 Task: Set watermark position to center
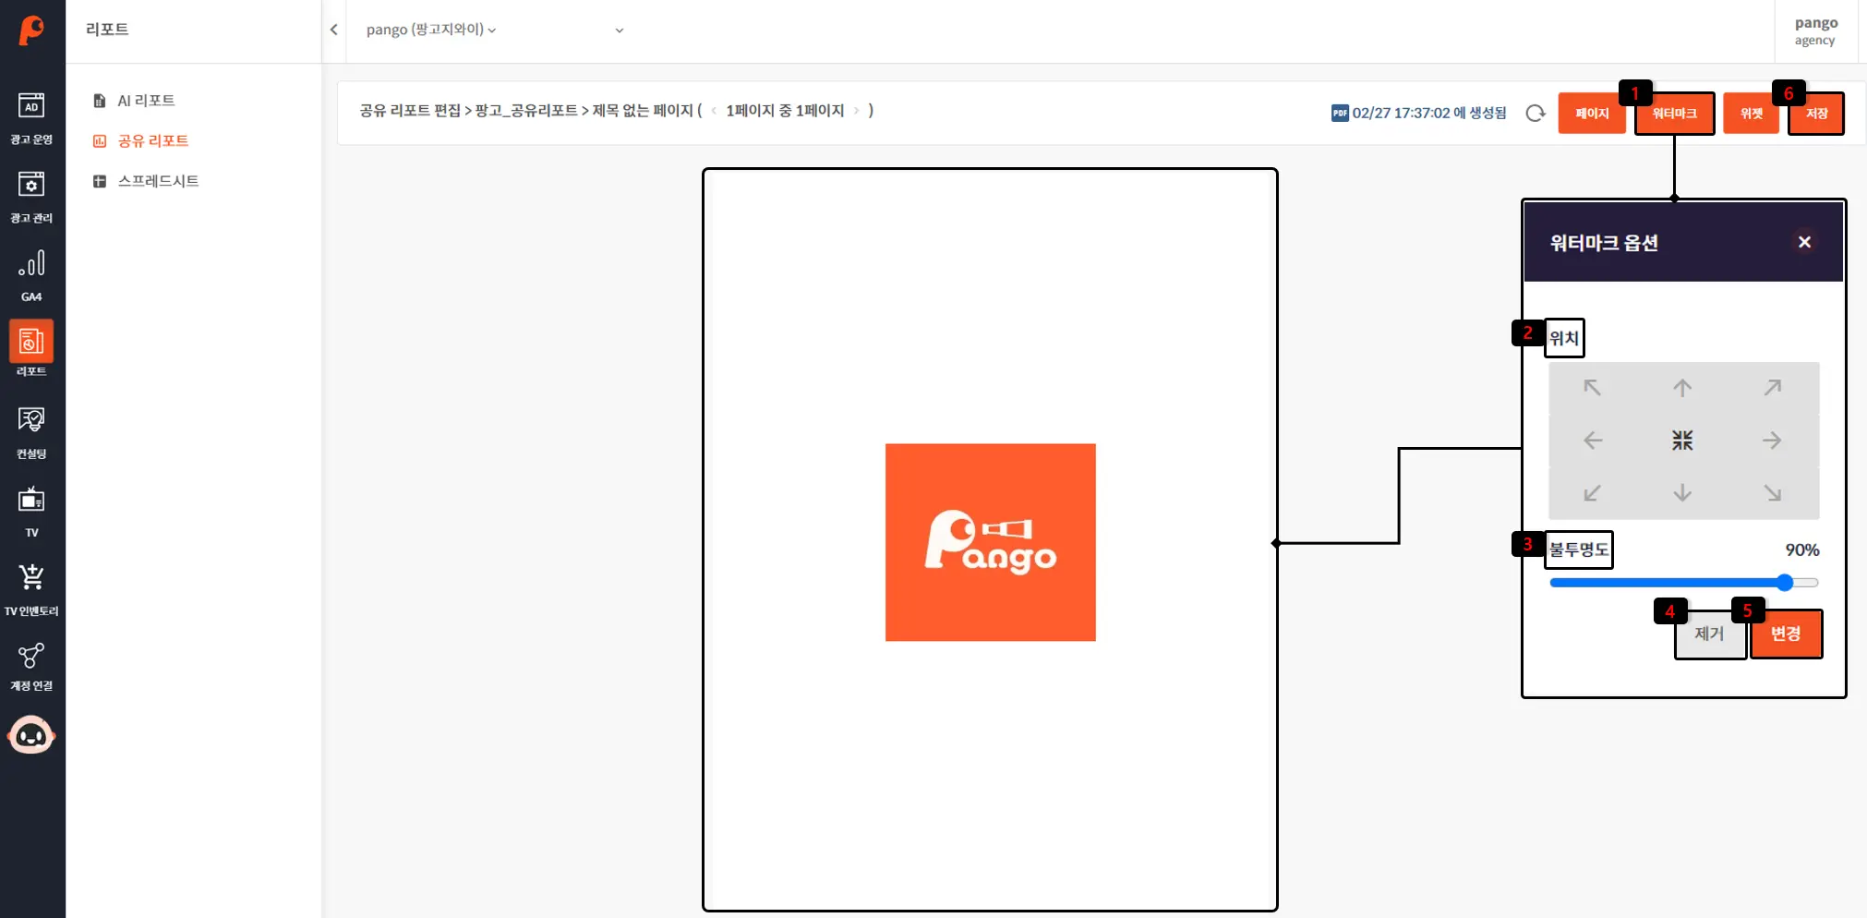coord(1682,441)
